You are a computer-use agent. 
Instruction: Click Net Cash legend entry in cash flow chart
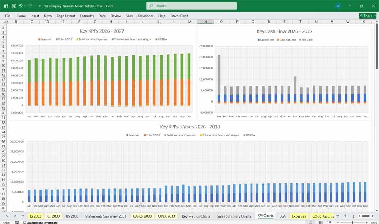tap(306, 40)
